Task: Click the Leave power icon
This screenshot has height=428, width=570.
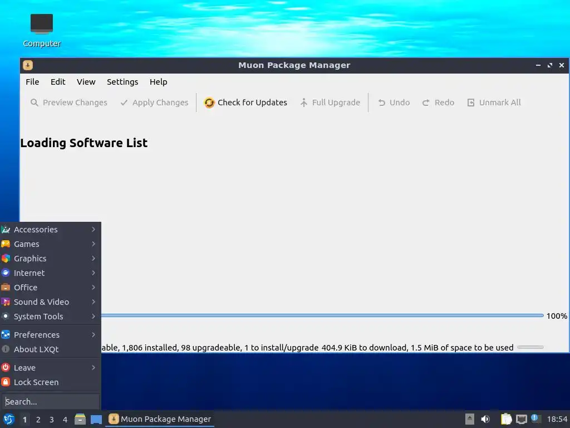Action: pos(6,368)
